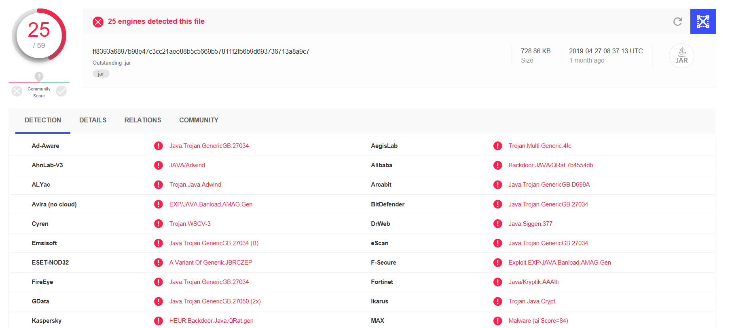Click the HEUR:Backdoor.Java.QRat.gen result
Viewport: 732px width, 328px height.
click(x=212, y=321)
